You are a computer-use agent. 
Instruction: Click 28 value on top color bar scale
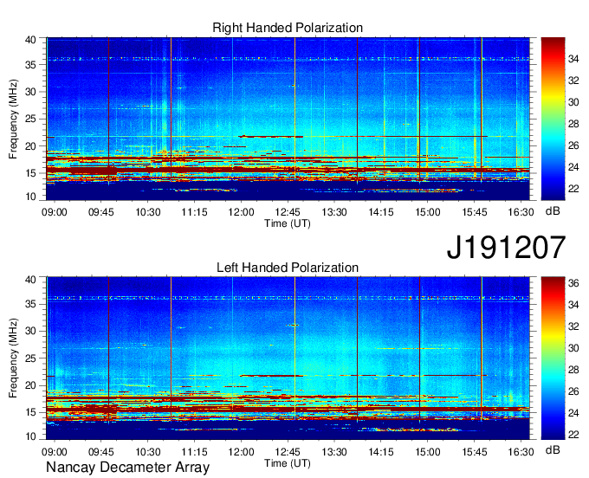[x=573, y=124]
